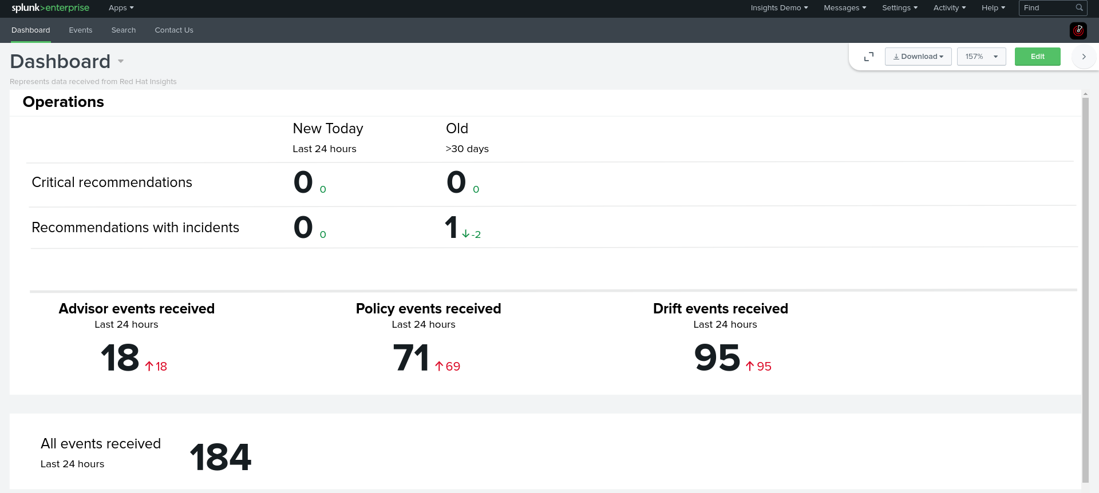
Task: Open the Download dropdown button
Action: [918, 57]
